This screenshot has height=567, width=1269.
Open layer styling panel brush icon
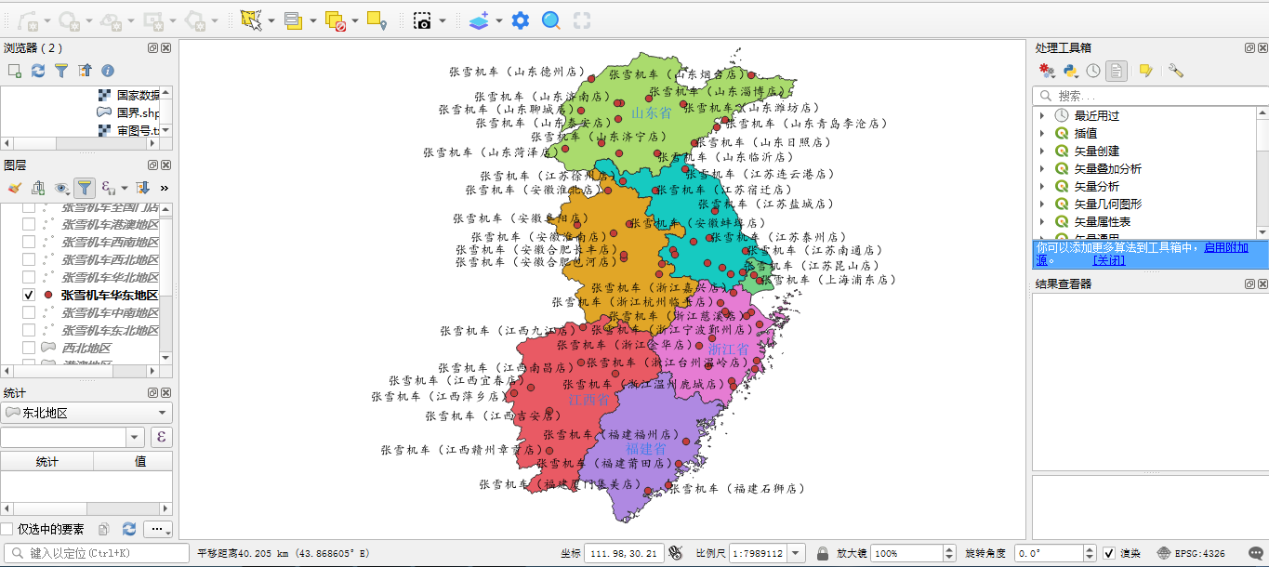coord(15,188)
